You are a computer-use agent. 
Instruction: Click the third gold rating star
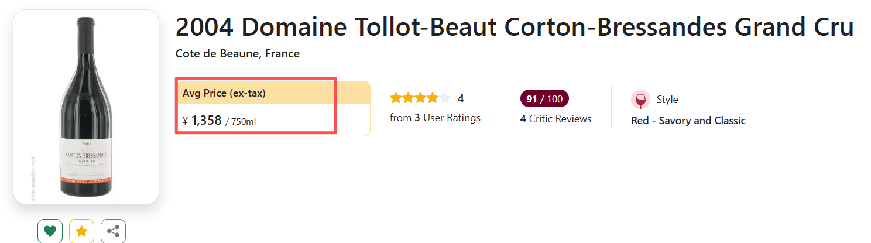click(420, 98)
